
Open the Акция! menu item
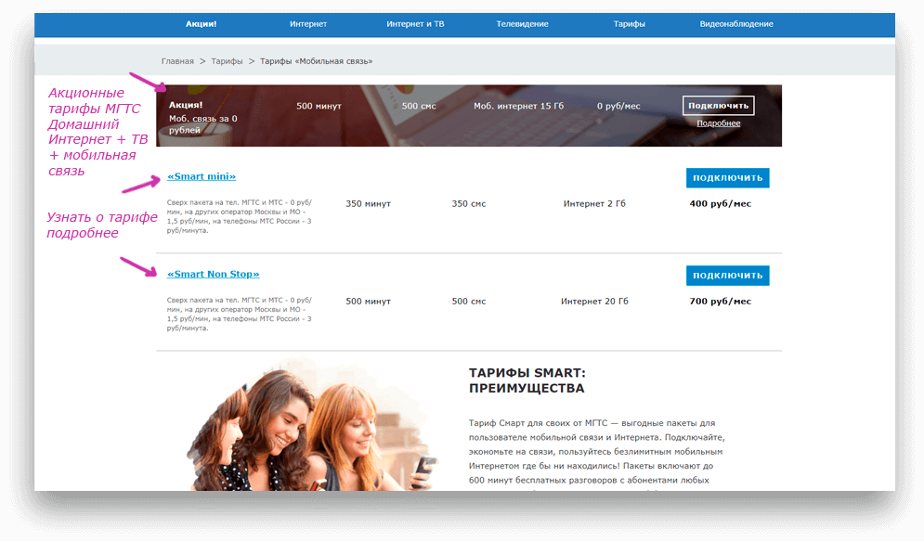tap(201, 24)
